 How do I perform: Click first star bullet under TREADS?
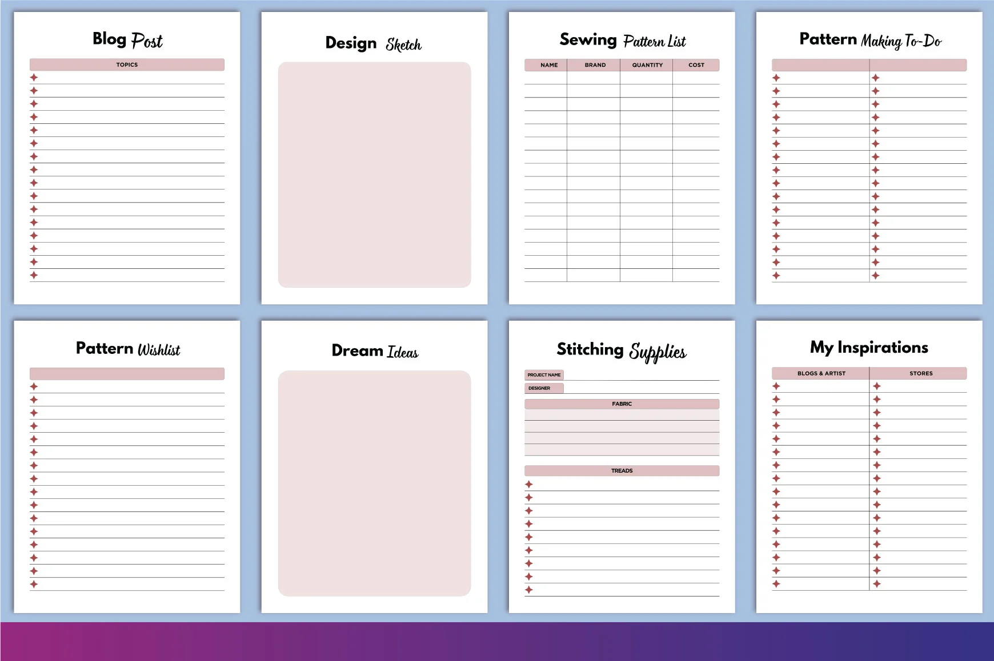coord(529,484)
